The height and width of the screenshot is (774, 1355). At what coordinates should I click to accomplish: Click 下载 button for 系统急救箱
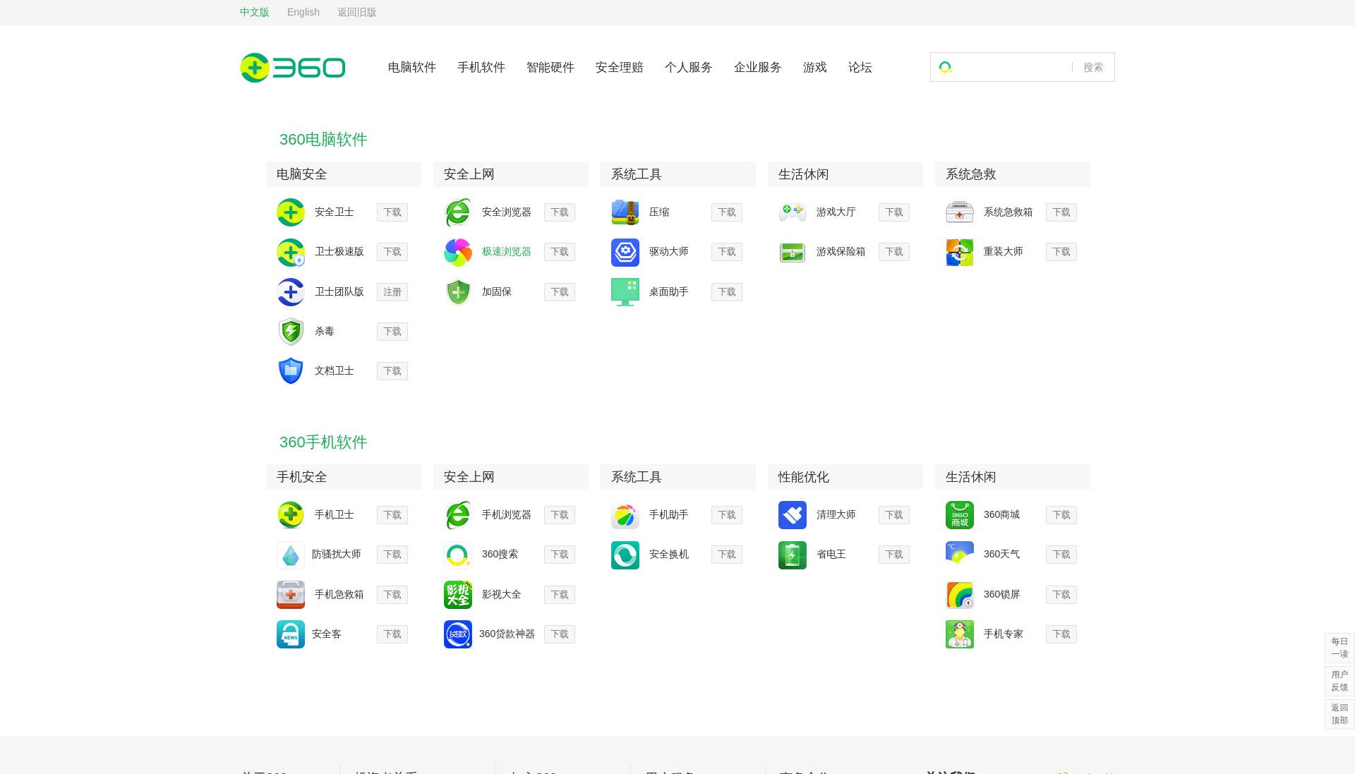coord(1061,212)
